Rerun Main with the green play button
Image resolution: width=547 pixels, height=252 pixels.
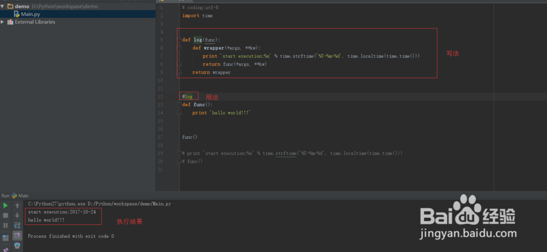(x=5, y=206)
